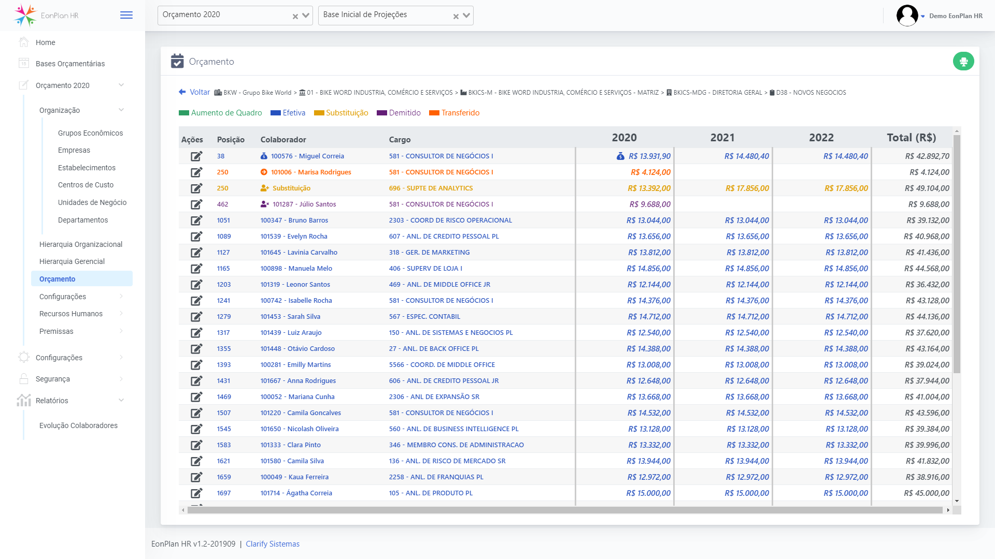The image size is (995, 559).
Task: Open BKW - Grupo Bike World breadcrumb
Action: pos(253,93)
